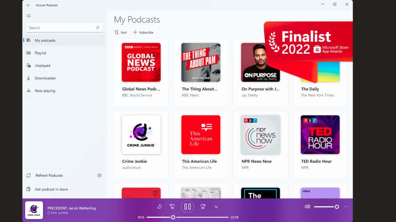Click Subscribe to add a podcast

[x=143, y=32]
